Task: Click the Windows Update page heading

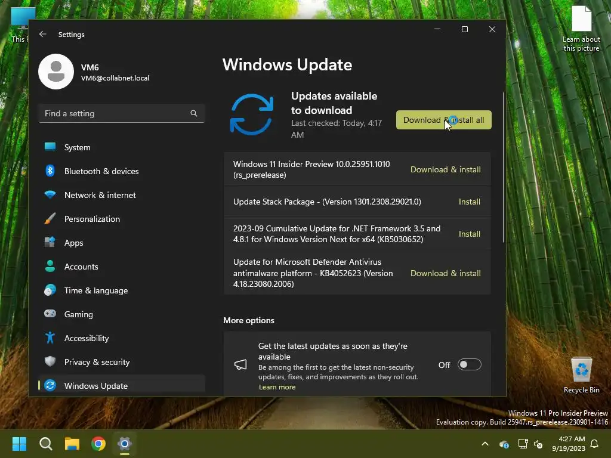Action: pyautogui.click(x=287, y=64)
